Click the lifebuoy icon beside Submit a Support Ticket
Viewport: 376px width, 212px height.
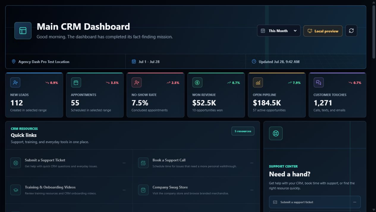coord(15,163)
